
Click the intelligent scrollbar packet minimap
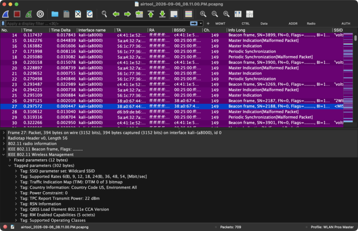pos(348,78)
